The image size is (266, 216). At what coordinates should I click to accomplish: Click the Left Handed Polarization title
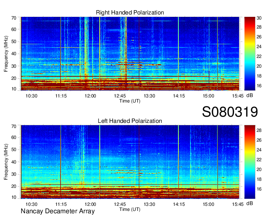[130, 121]
